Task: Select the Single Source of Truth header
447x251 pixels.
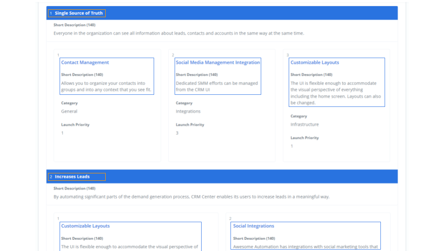Action: pyautogui.click(x=79, y=13)
